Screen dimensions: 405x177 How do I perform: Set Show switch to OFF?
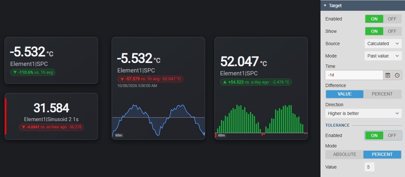pyautogui.click(x=392, y=31)
